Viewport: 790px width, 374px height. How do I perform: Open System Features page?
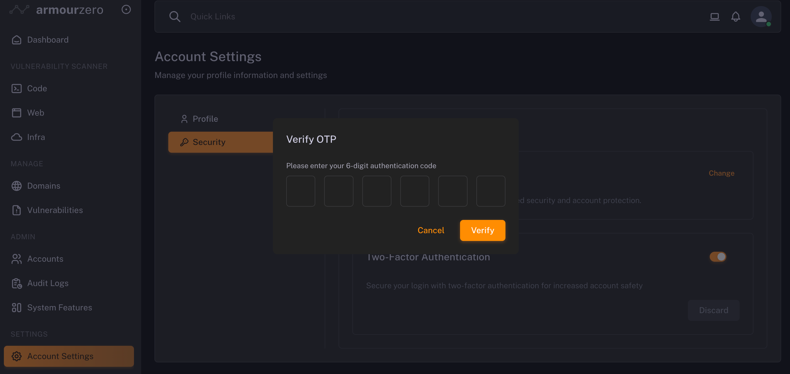(60, 308)
